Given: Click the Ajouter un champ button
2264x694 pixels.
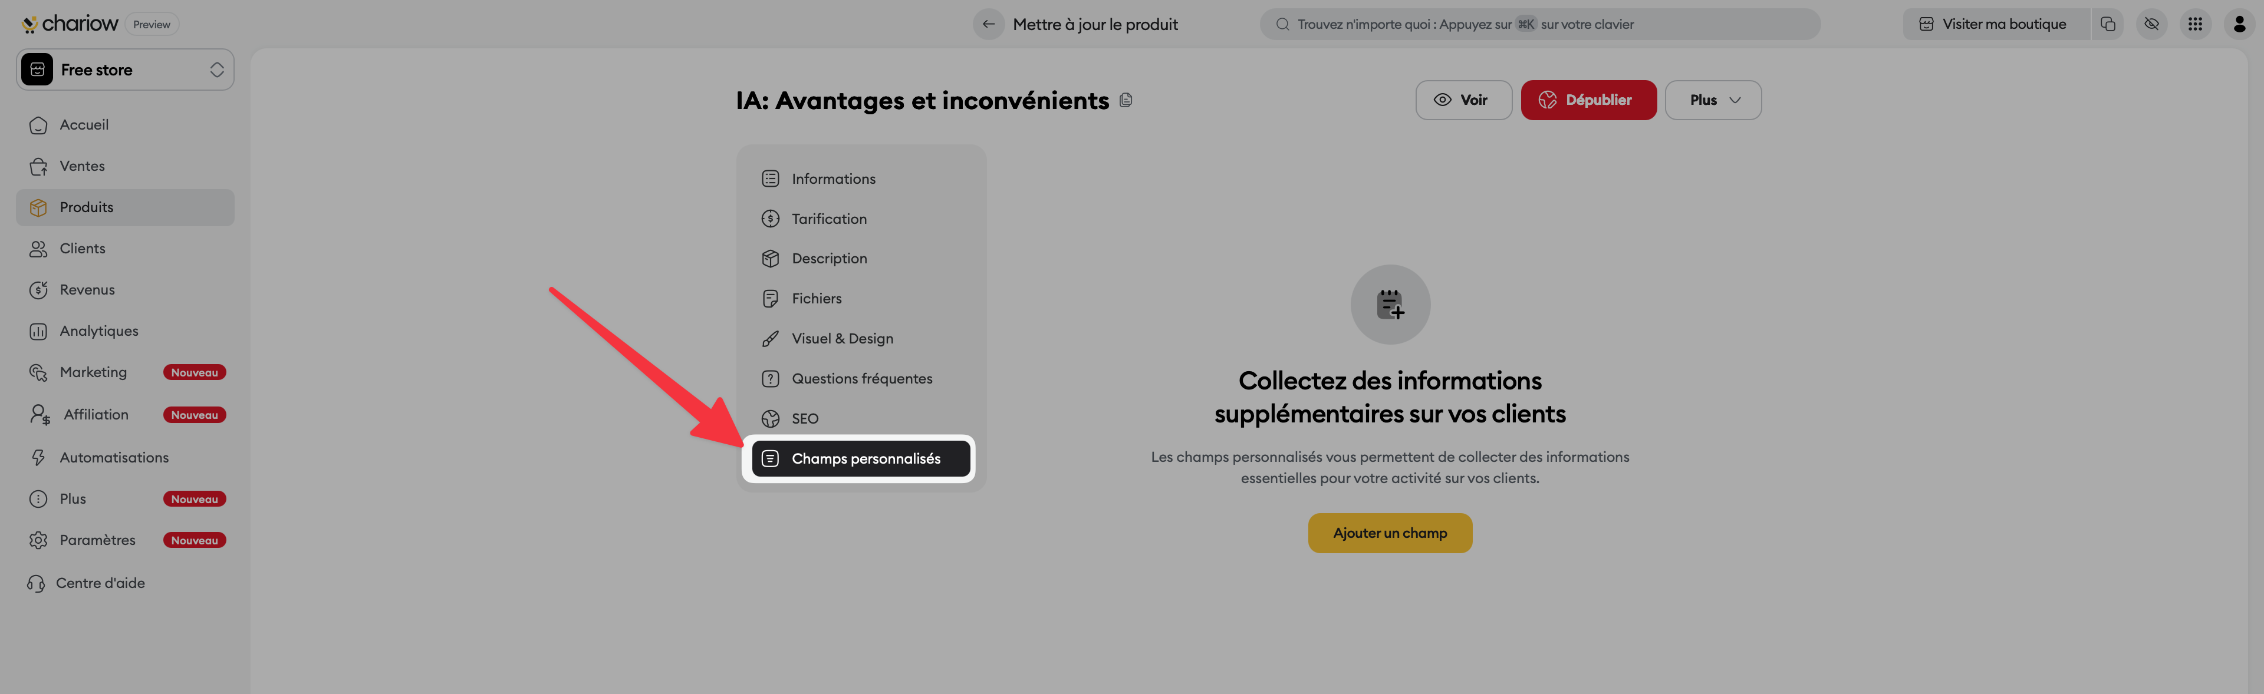Looking at the screenshot, I should coord(1388,533).
